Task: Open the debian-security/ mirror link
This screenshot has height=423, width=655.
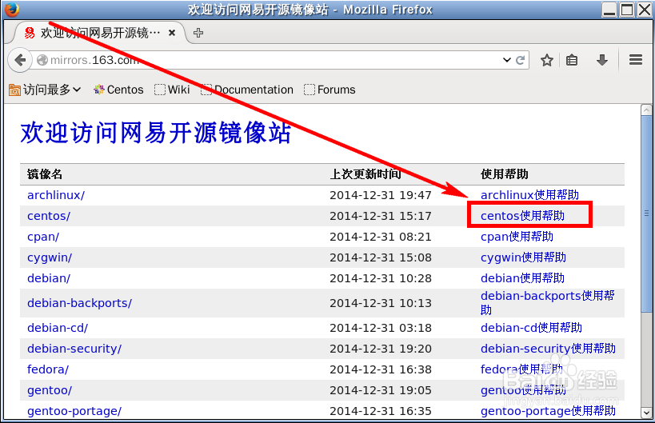Action: pos(74,349)
